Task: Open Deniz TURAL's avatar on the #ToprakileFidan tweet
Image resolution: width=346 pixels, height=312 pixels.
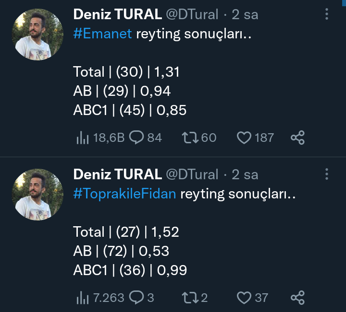Action: coord(37,194)
